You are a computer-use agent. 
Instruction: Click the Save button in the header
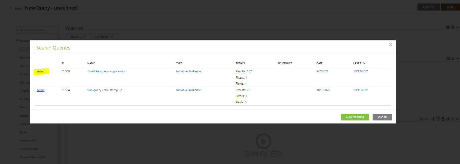click(x=450, y=7)
